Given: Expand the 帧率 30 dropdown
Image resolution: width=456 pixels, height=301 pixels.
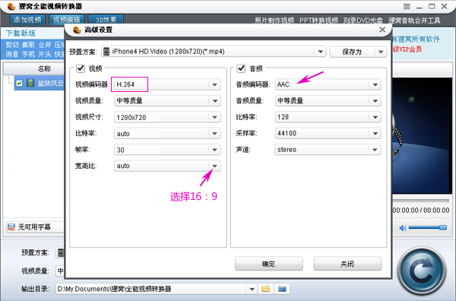Looking at the screenshot, I should coord(214,150).
